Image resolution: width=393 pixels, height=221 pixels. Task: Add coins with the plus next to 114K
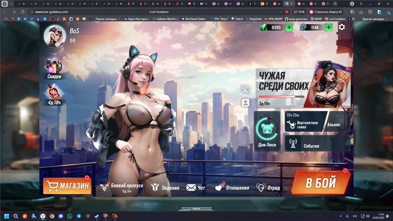tap(328, 28)
